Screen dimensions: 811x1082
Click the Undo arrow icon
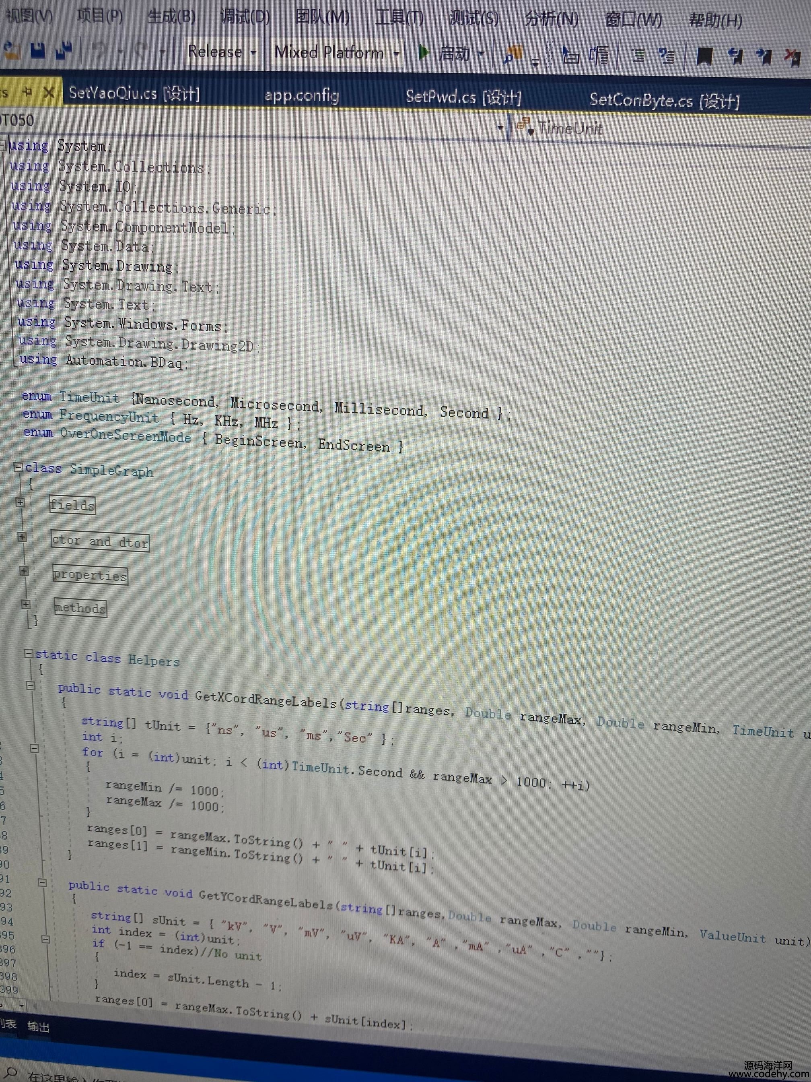coord(99,50)
